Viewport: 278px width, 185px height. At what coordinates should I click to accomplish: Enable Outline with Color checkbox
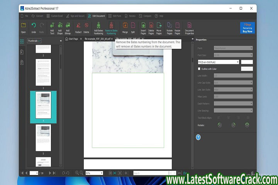[199, 69]
